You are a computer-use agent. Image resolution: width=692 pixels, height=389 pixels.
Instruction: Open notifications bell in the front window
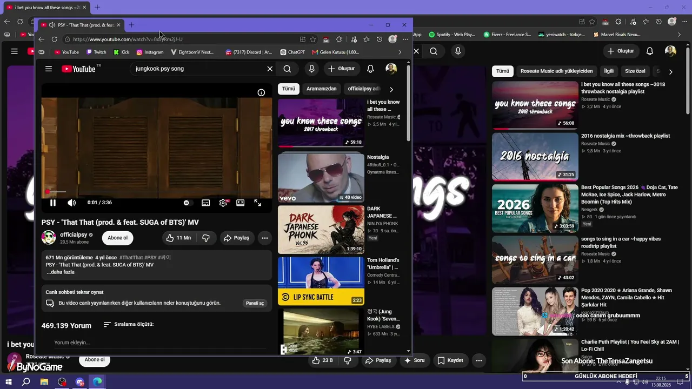coord(370,69)
